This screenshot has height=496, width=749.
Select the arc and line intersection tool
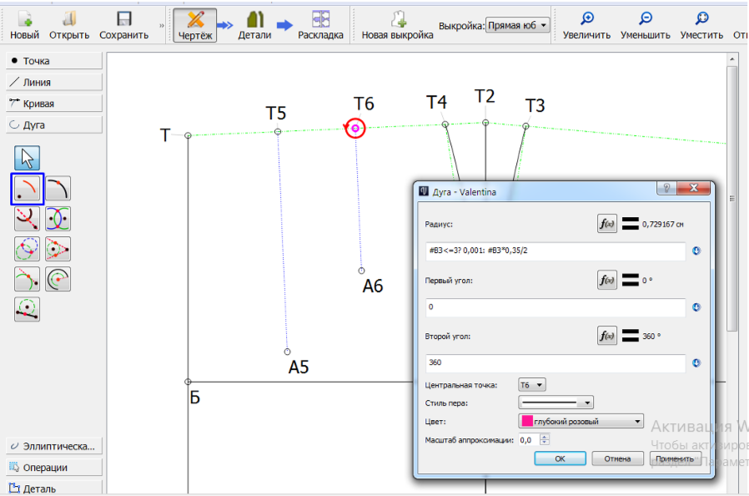pos(28,219)
